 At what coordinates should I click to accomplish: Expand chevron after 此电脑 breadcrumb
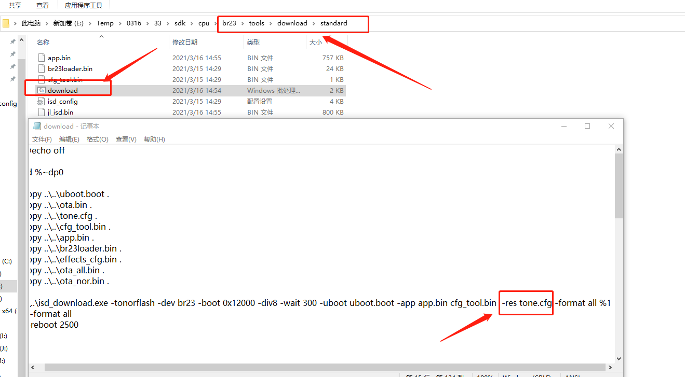tap(47, 23)
